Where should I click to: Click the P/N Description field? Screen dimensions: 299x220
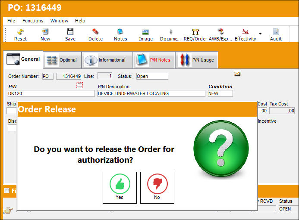pos(151,93)
